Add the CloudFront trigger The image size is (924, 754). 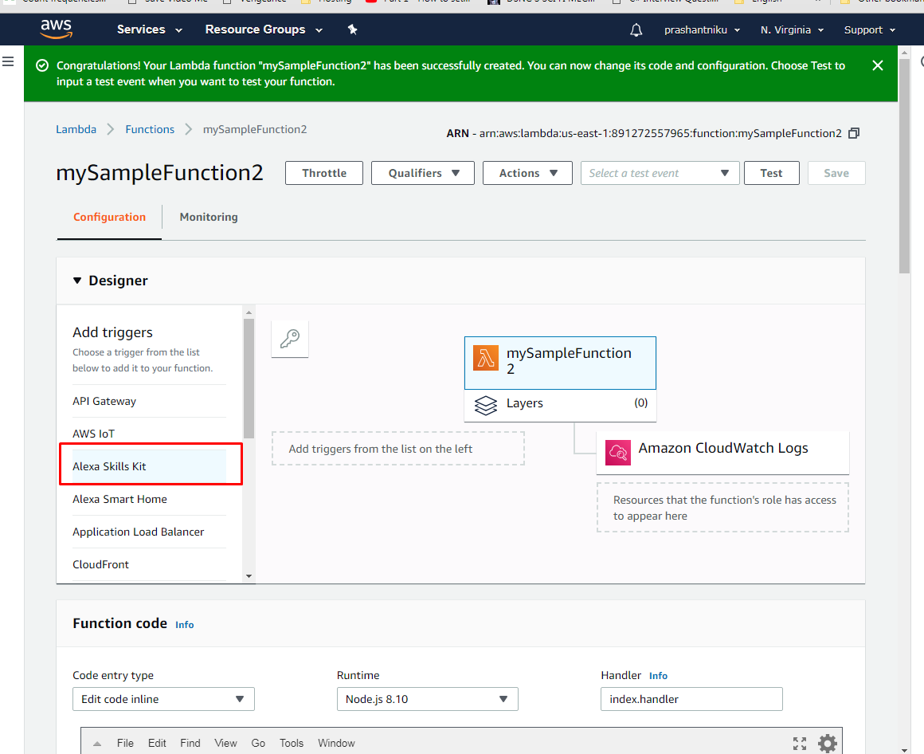tap(149, 564)
